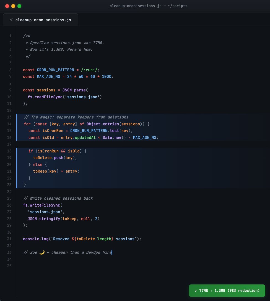The image size is (270, 301).
Task: Click line number 31 in gutter
Action: pos(9,239)
